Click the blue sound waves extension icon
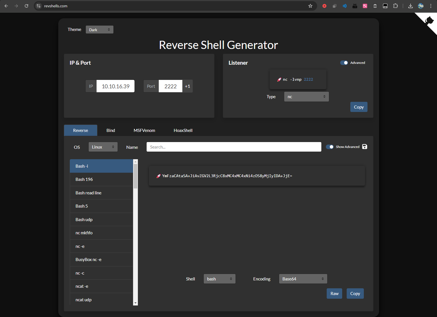The height and width of the screenshot is (317, 437). tap(345, 6)
